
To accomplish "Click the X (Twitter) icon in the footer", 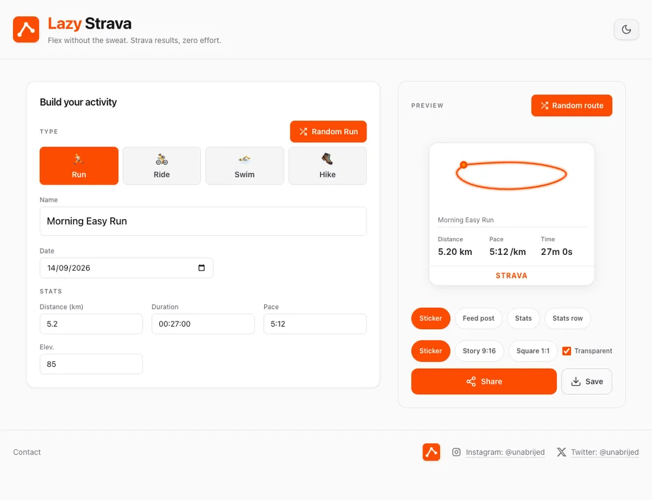I will (561, 452).
